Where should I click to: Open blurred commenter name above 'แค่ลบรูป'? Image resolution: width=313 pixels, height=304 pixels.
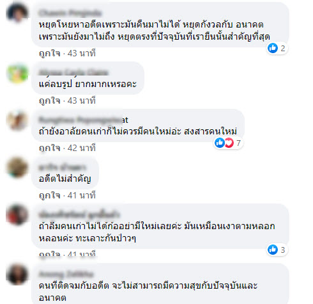(x=73, y=72)
